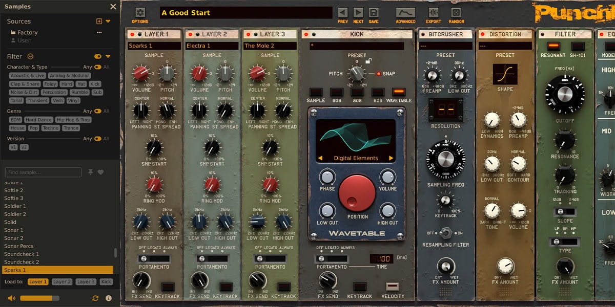Image resolution: width=615 pixels, height=307 pixels.
Task: Pin the sample browser
Action: click(91, 172)
